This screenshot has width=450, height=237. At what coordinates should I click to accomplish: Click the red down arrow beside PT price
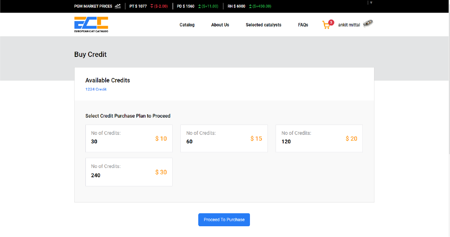[152, 6]
